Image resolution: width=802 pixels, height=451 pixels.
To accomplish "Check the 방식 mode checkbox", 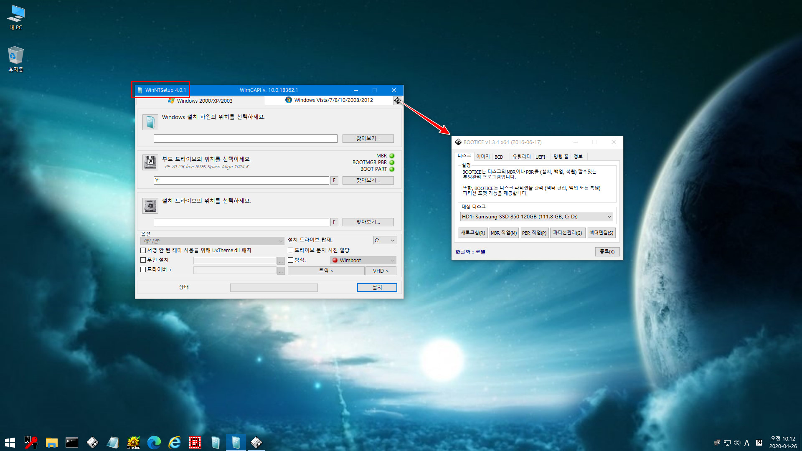I will pyautogui.click(x=290, y=260).
